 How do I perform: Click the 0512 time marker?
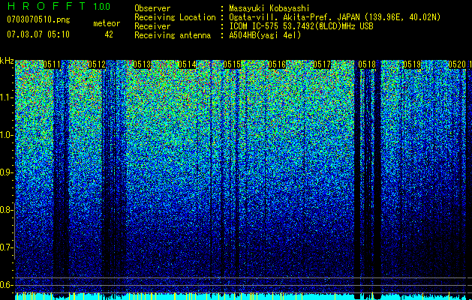pos(97,64)
